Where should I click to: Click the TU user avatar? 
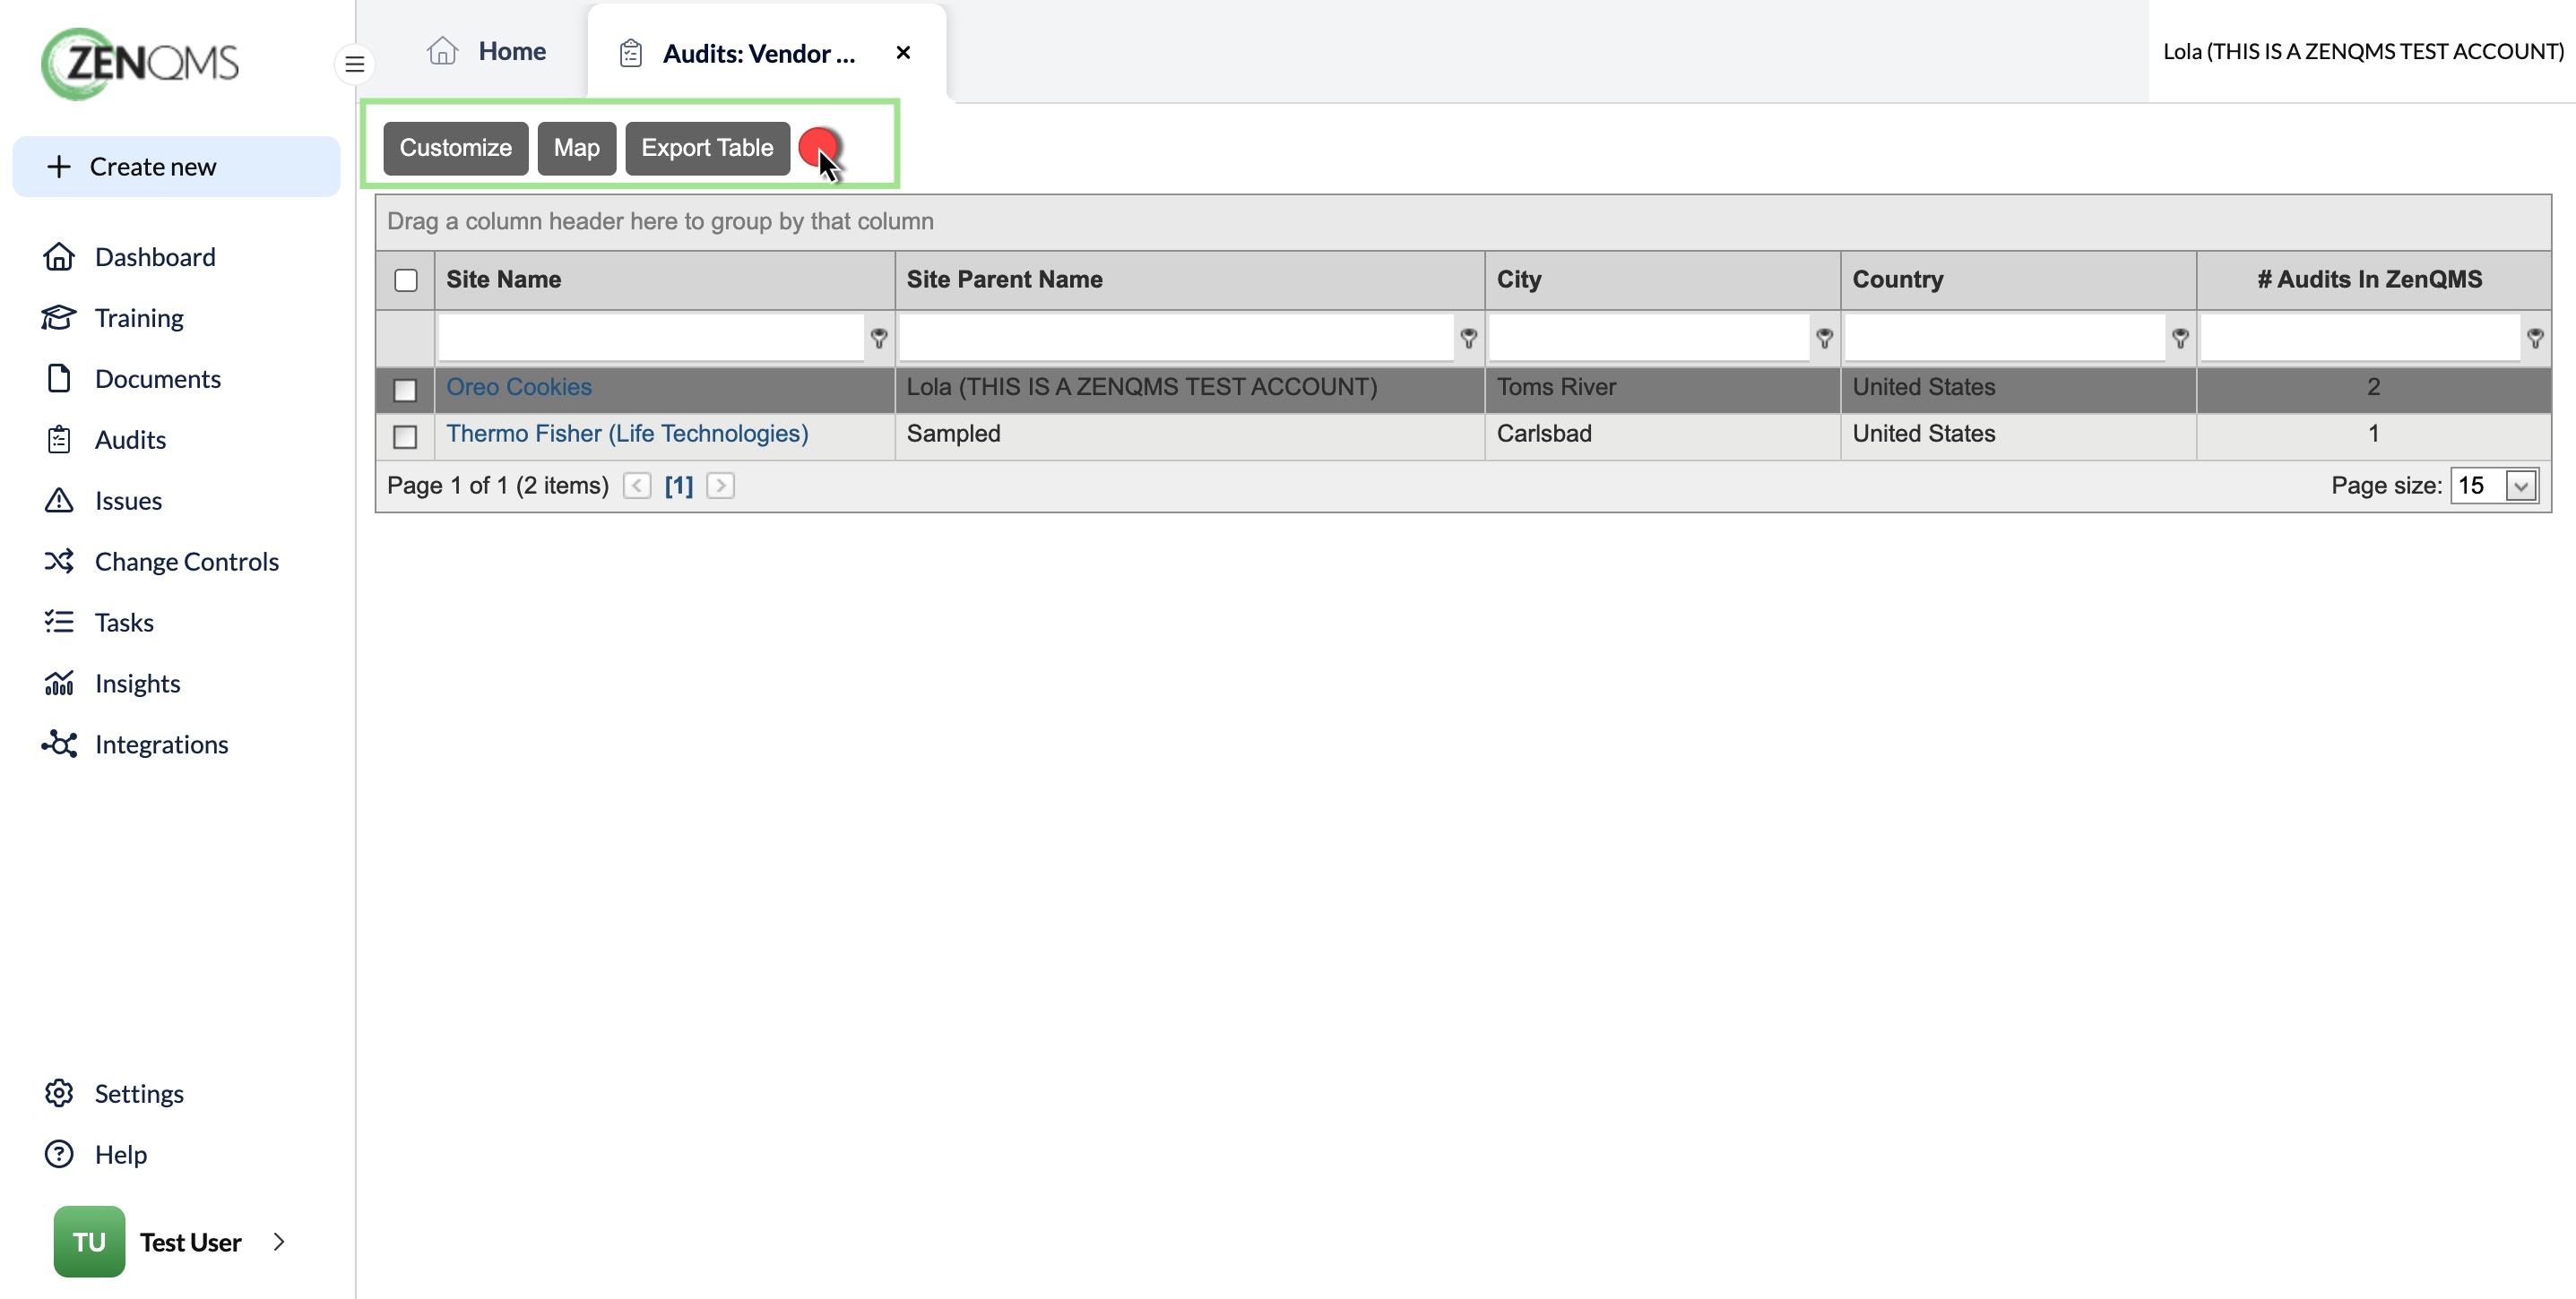pos(89,1241)
